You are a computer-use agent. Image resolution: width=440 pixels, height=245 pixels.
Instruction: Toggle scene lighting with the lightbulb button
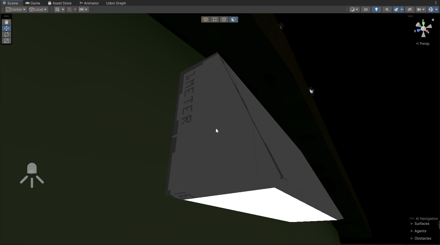click(x=376, y=9)
